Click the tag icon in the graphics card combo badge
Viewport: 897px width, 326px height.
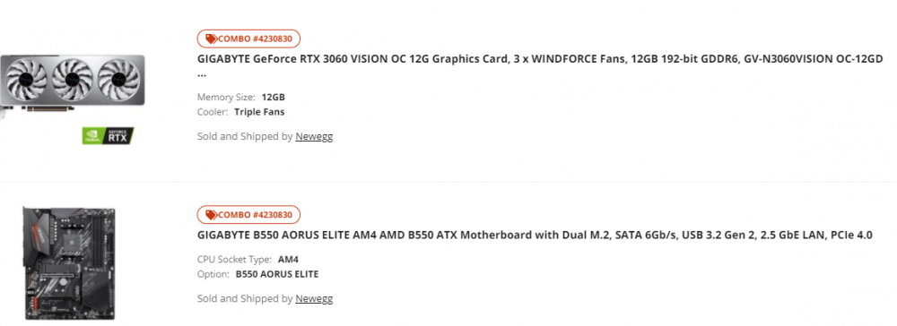(x=211, y=39)
